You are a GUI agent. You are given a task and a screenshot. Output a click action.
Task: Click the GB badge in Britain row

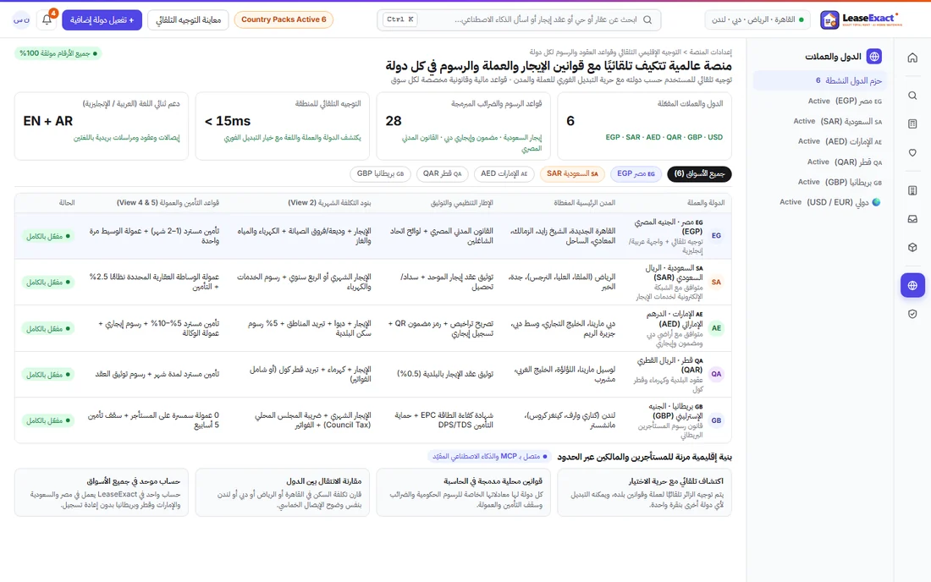click(x=716, y=420)
